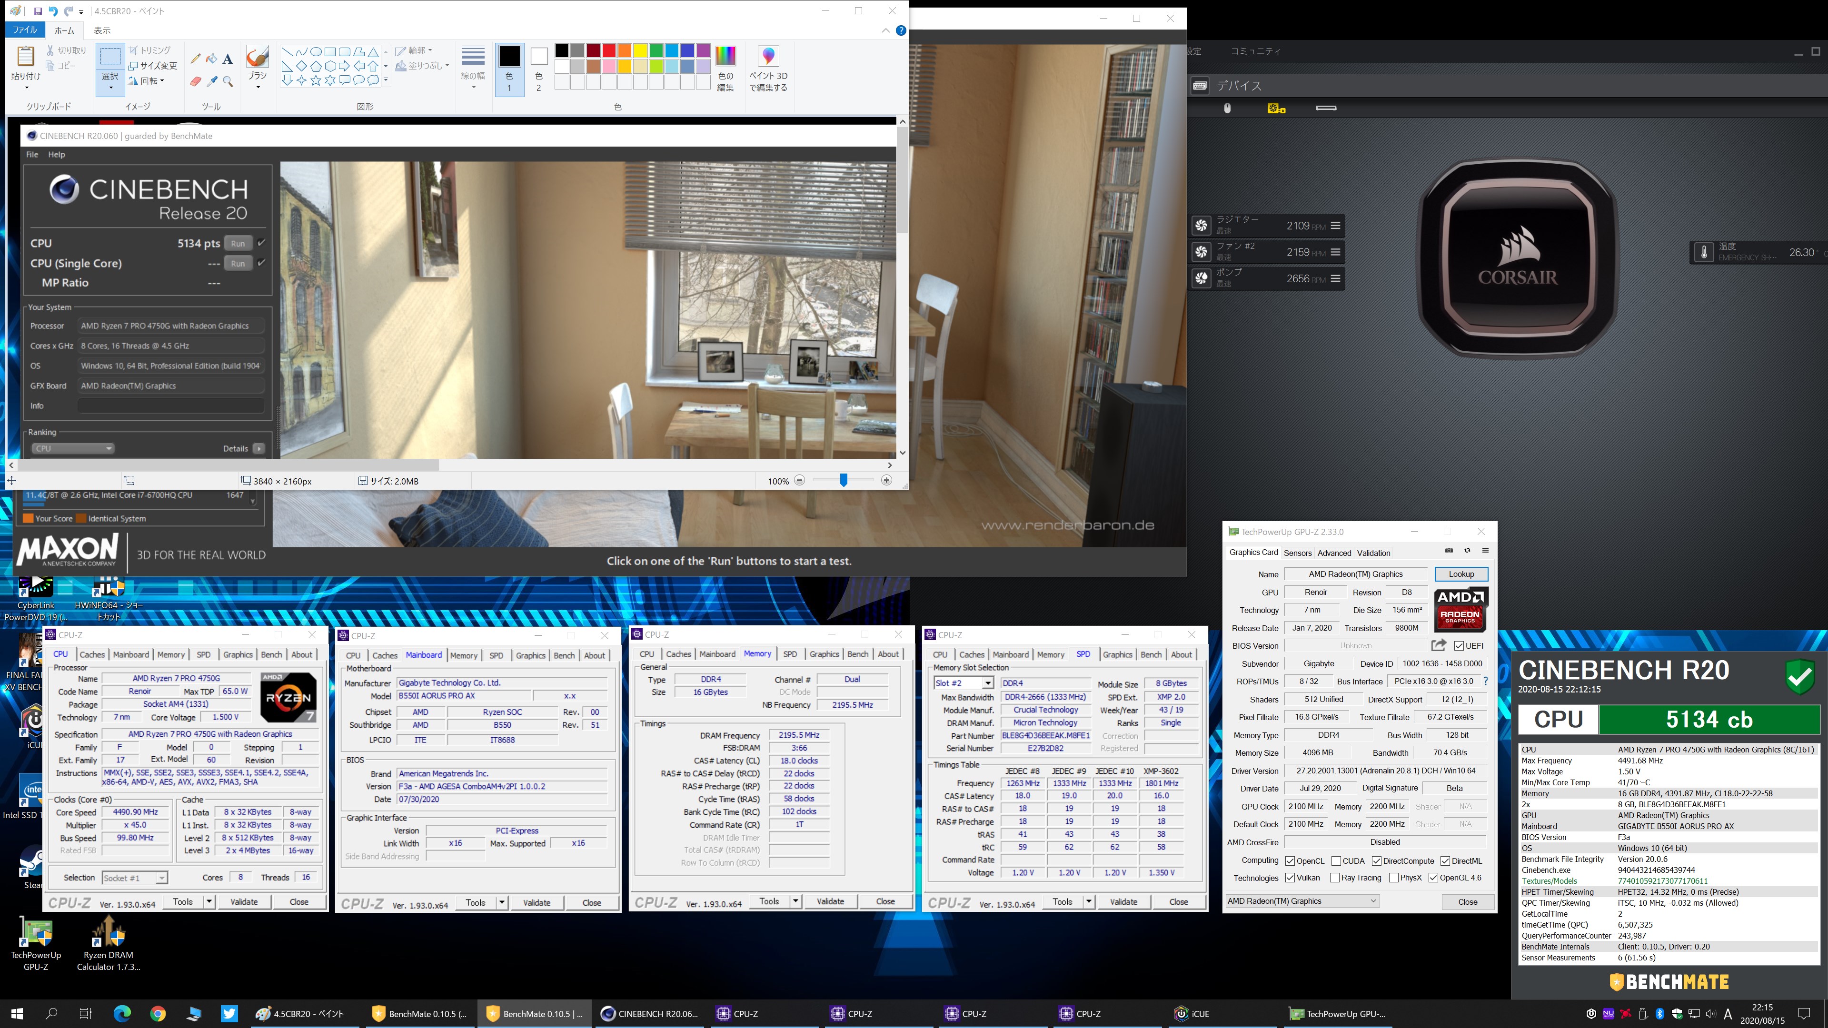Click Resize (サイズ変更) in Paint ribbon
Viewport: 1828px width, 1028px height.
[152, 66]
